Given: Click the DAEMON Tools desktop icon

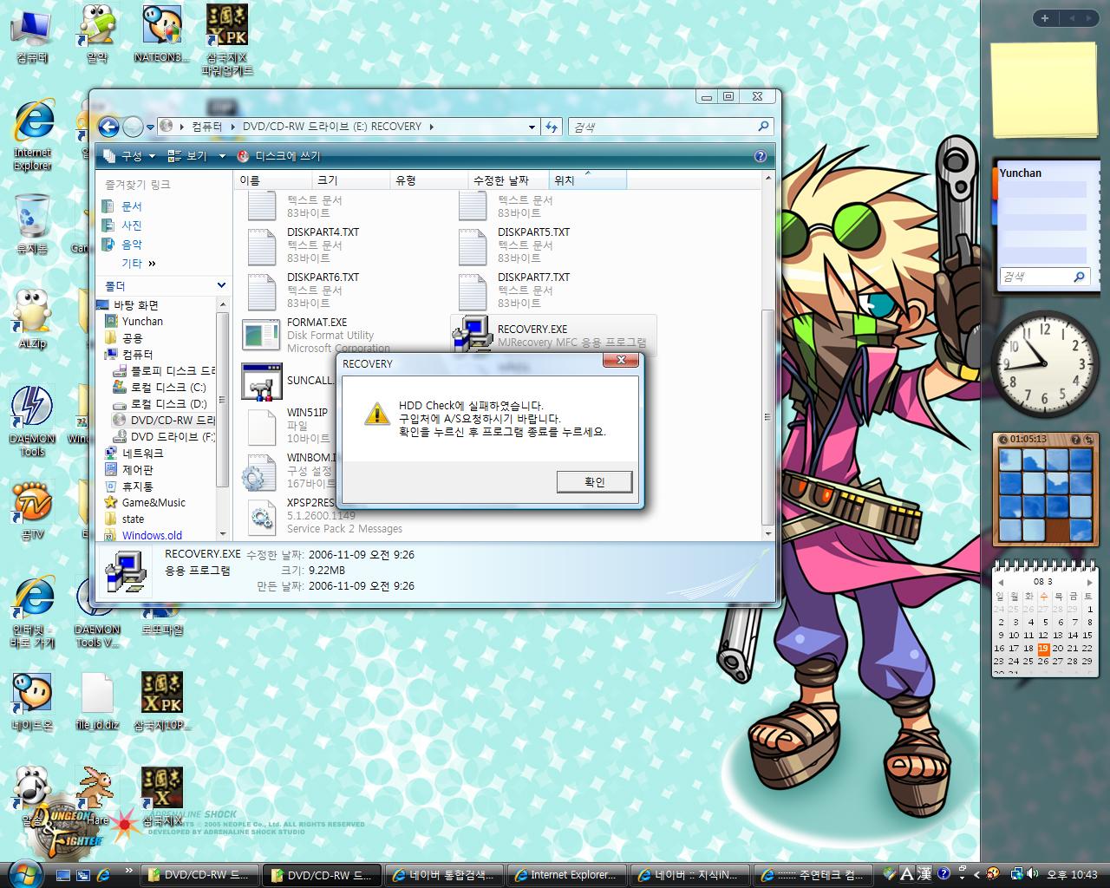Looking at the screenshot, I should point(32,421).
